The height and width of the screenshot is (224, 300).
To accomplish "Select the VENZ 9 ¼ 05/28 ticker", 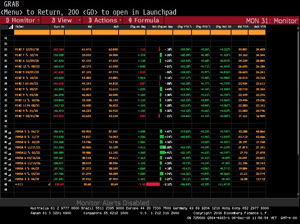I will pyautogui.click(x=26, y=95).
